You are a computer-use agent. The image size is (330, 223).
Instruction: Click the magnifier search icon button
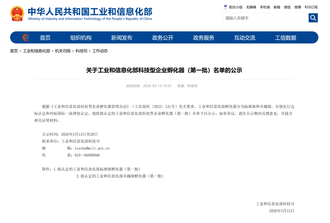click(313, 18)
